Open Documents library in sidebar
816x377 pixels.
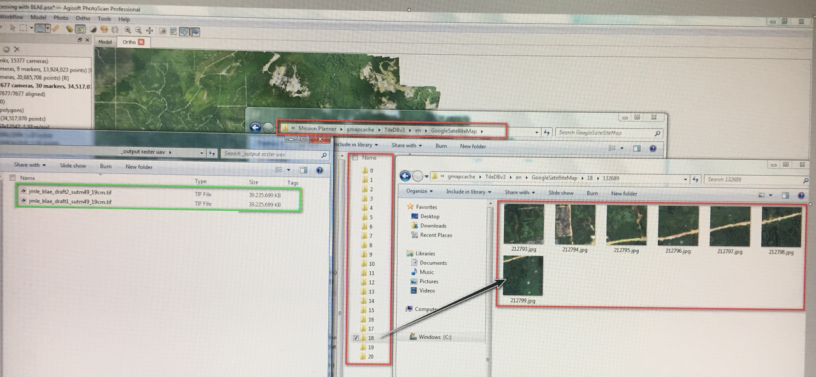[427, 263]
